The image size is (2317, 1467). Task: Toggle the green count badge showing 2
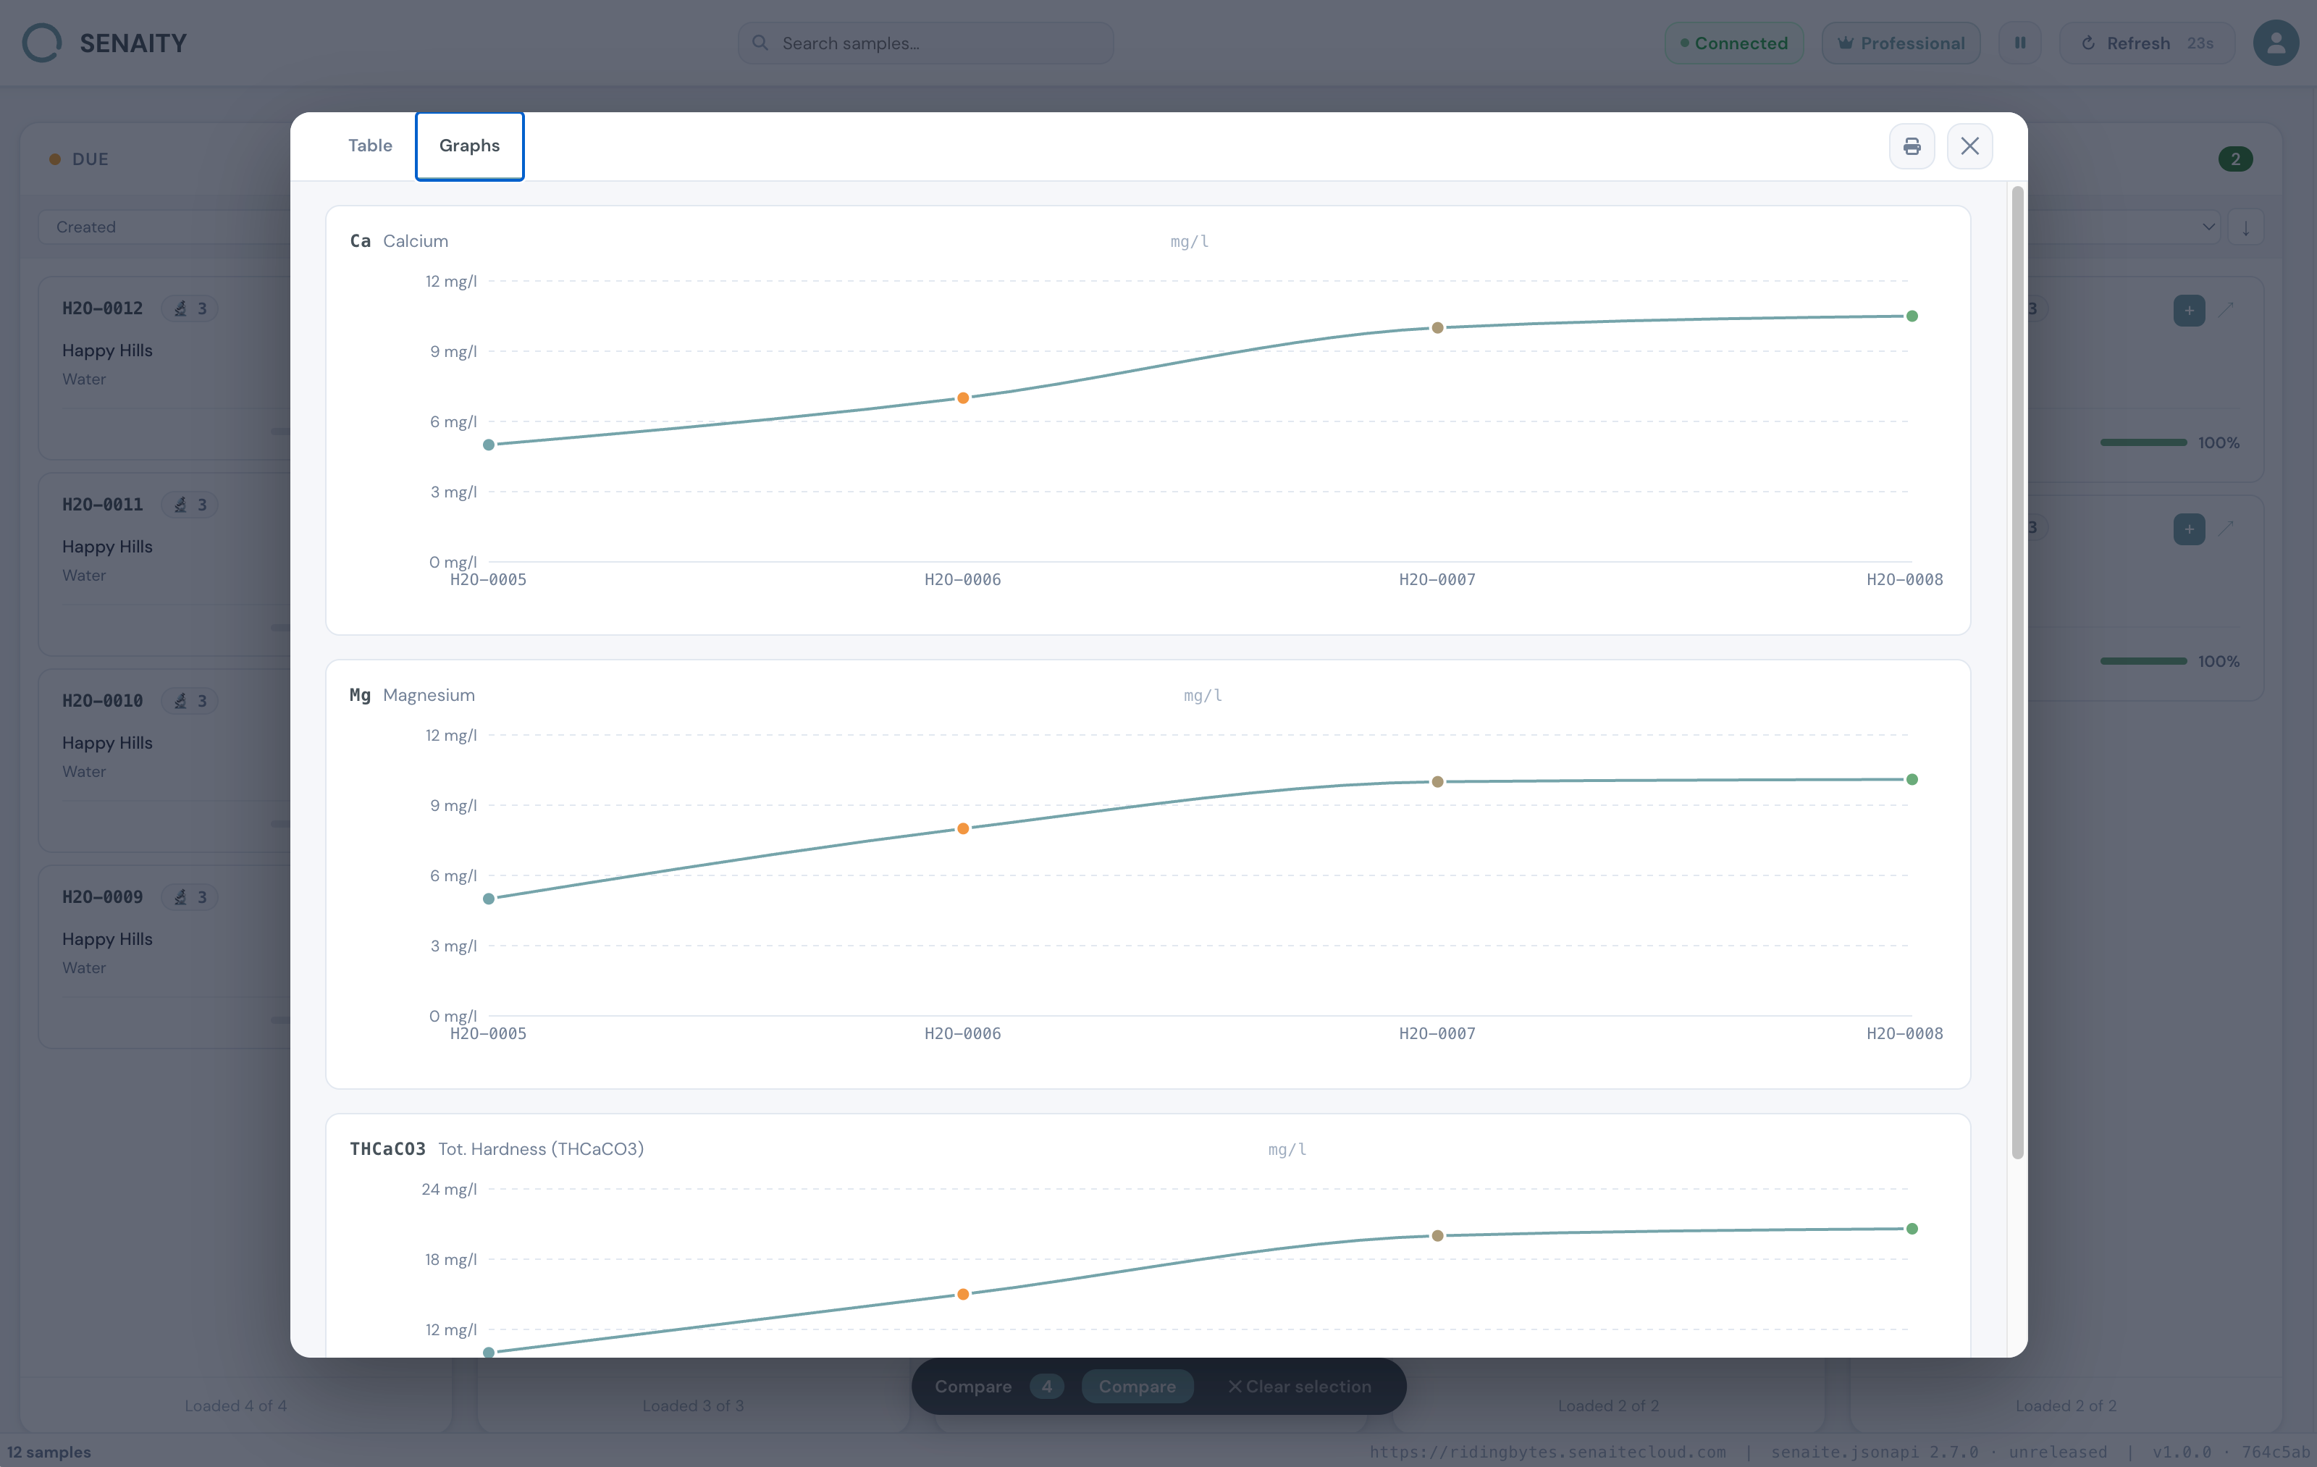tap(2236, 159)
